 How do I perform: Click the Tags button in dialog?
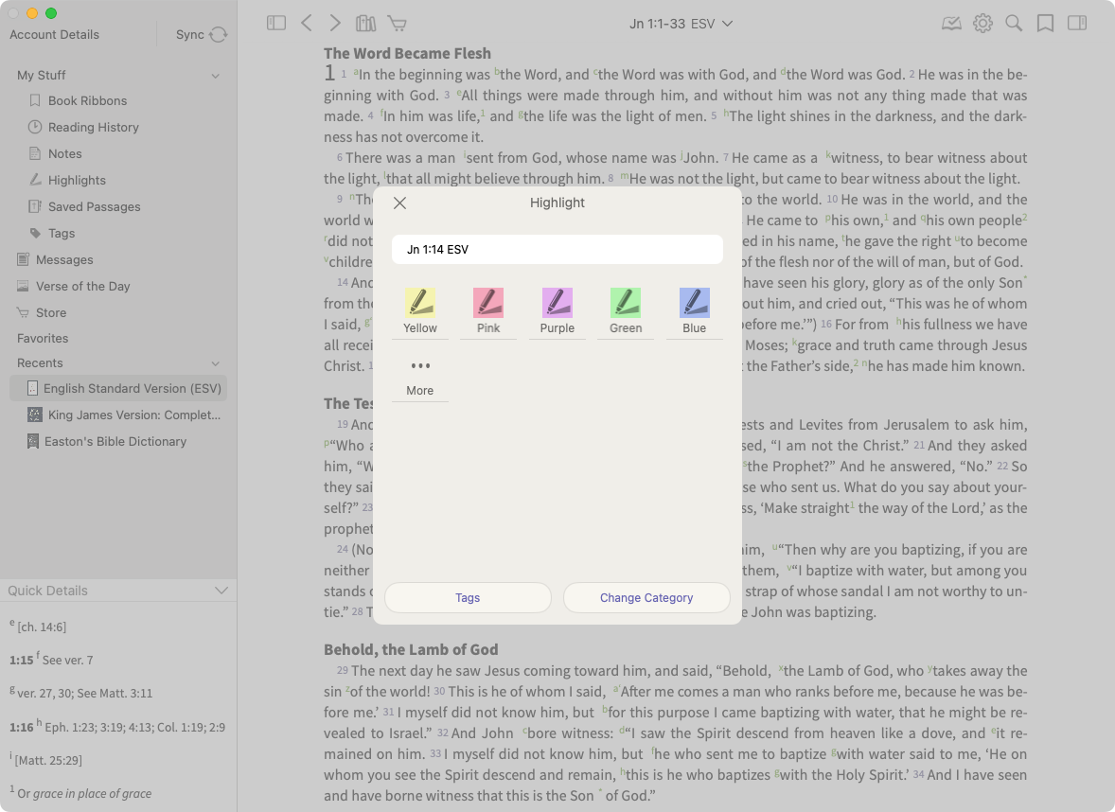coord(468,598)
